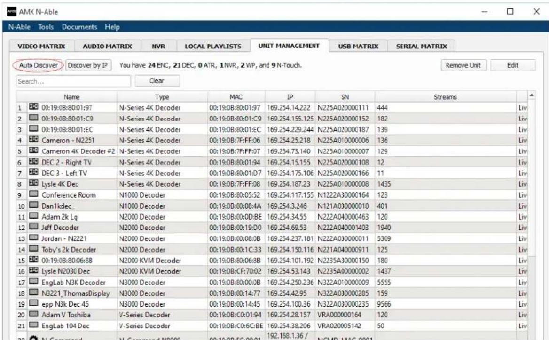The image size is (549, 340).
Task: Click the decoder icon for 00:19:0B:80:01:97
Action: click(34, 107)
